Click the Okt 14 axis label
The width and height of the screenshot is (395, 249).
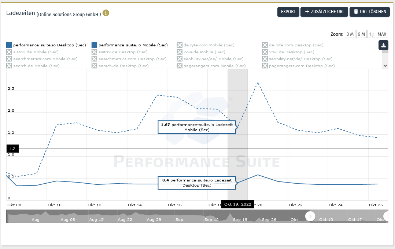tap(135, 205)
